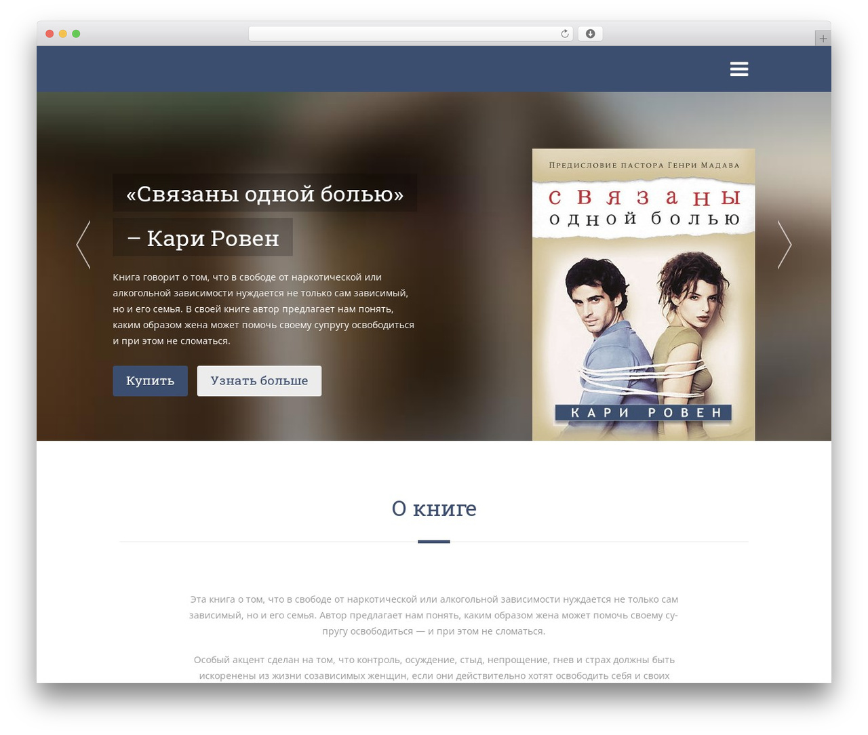Minimize the browser window with yellow button
Viewport: 868px width, 735px height.
pyautogui.click(x=63, y=34)
